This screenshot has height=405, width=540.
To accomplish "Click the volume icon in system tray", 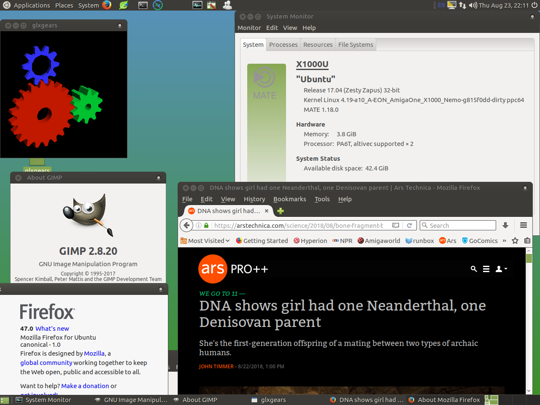I will (x=473, y=5).
